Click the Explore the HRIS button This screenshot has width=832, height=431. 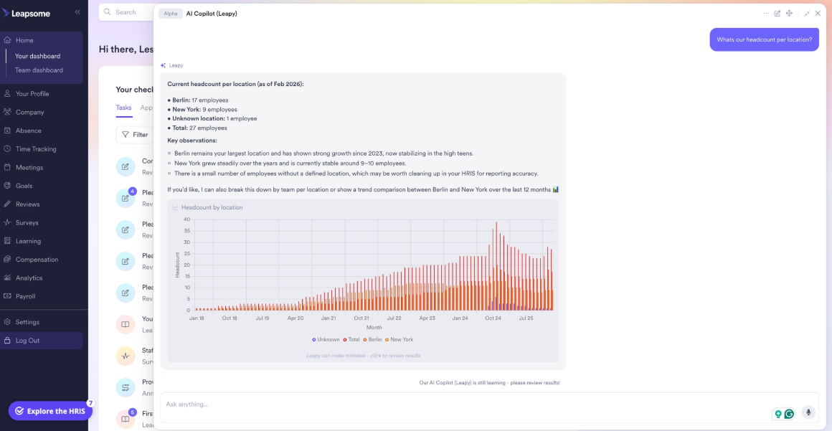click(50, 411)
